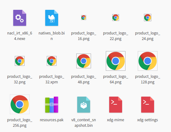The image size is (171, 132).
Task: Select the xdg-mime script icon
Action: point(116,105)
